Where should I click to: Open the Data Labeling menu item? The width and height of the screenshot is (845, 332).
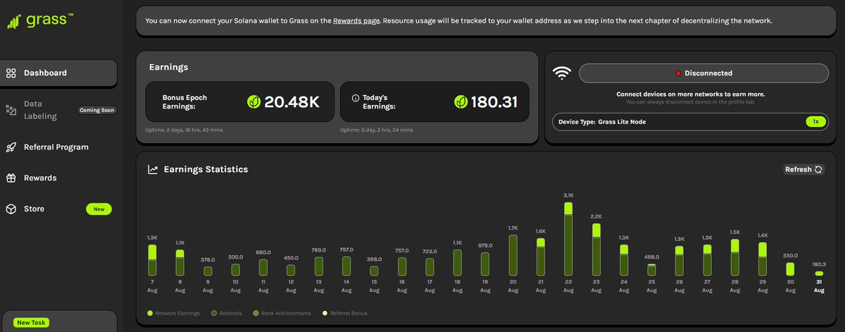coord(58,110)
